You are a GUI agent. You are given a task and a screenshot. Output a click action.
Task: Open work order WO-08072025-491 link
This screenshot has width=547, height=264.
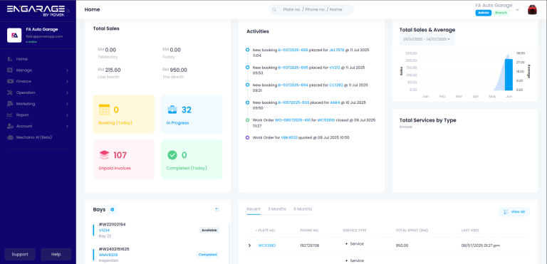coord(293,120)
